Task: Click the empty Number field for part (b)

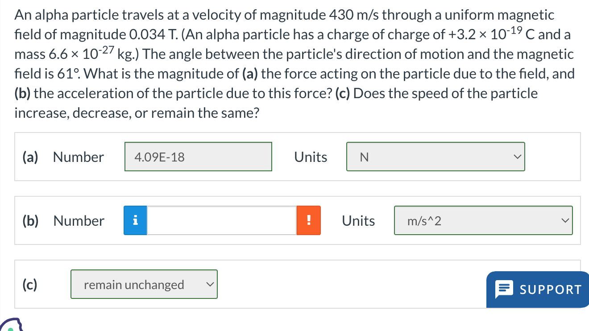Action: click(x=222, y=220)
